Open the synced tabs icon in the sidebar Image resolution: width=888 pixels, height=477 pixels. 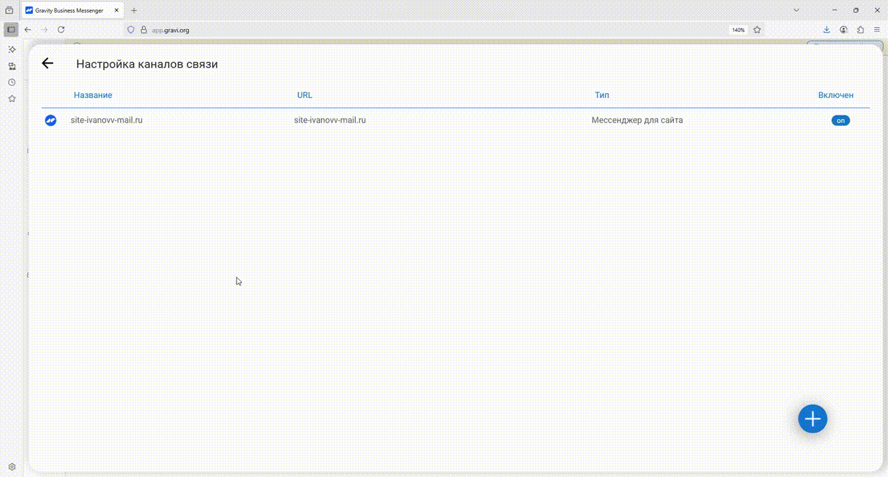11,66
